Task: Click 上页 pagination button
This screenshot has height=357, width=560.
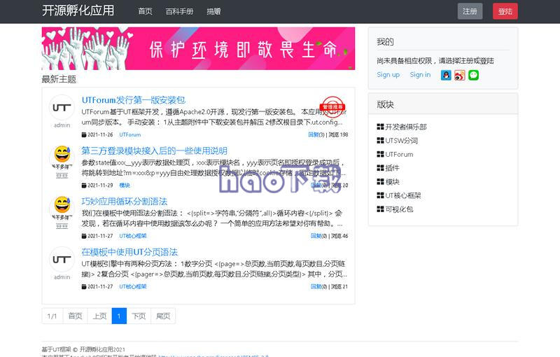Action: pos(99,316)
